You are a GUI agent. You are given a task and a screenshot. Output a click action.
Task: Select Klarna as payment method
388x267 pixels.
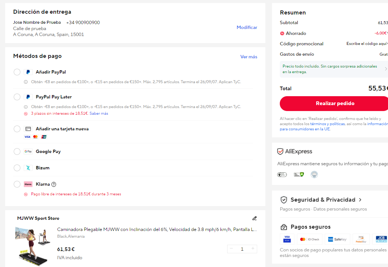click(17, 184)
